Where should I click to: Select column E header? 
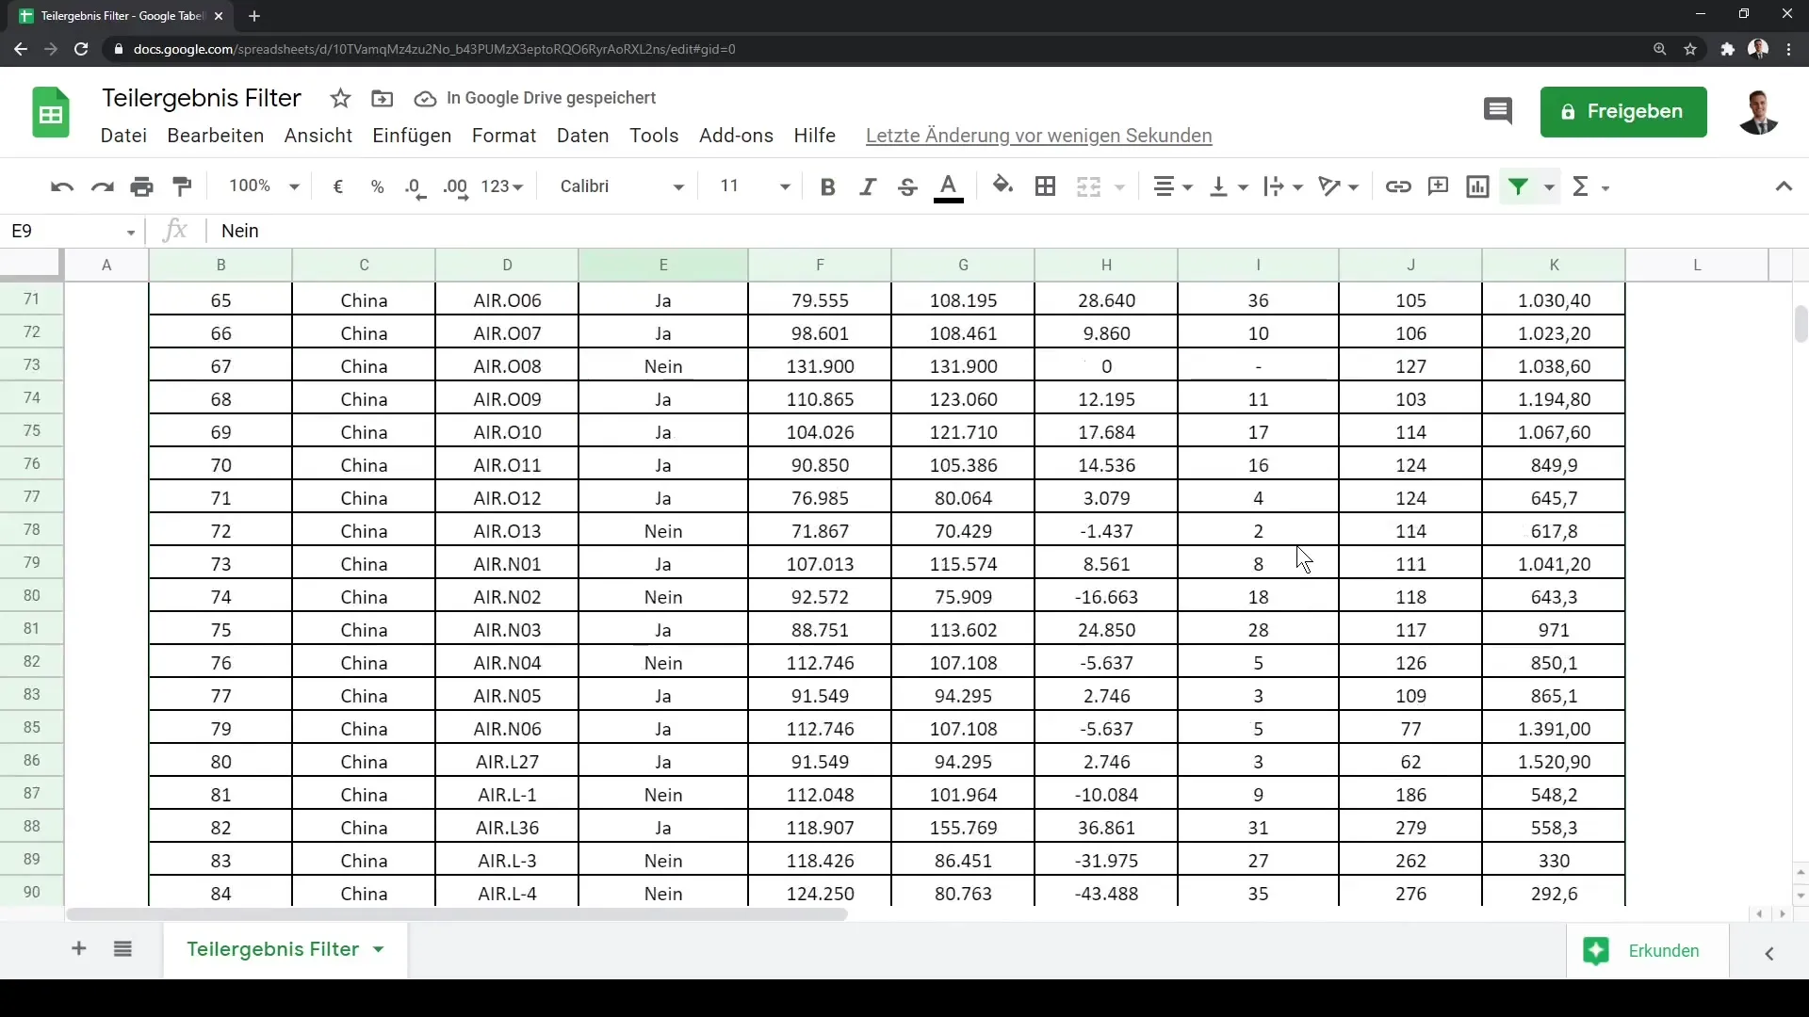click(x=663, y=265)
